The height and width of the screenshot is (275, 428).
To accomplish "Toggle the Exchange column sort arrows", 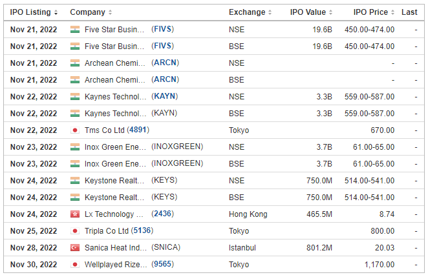I will pyautogui.click(x=270, y=12).
